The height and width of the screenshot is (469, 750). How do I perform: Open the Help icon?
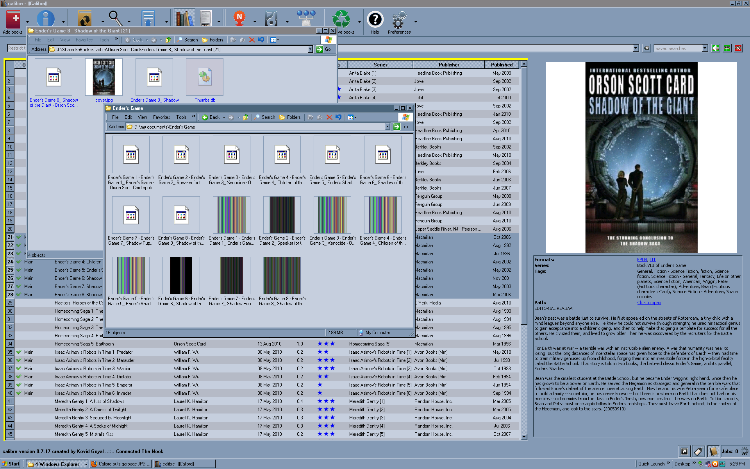point(375,19)
